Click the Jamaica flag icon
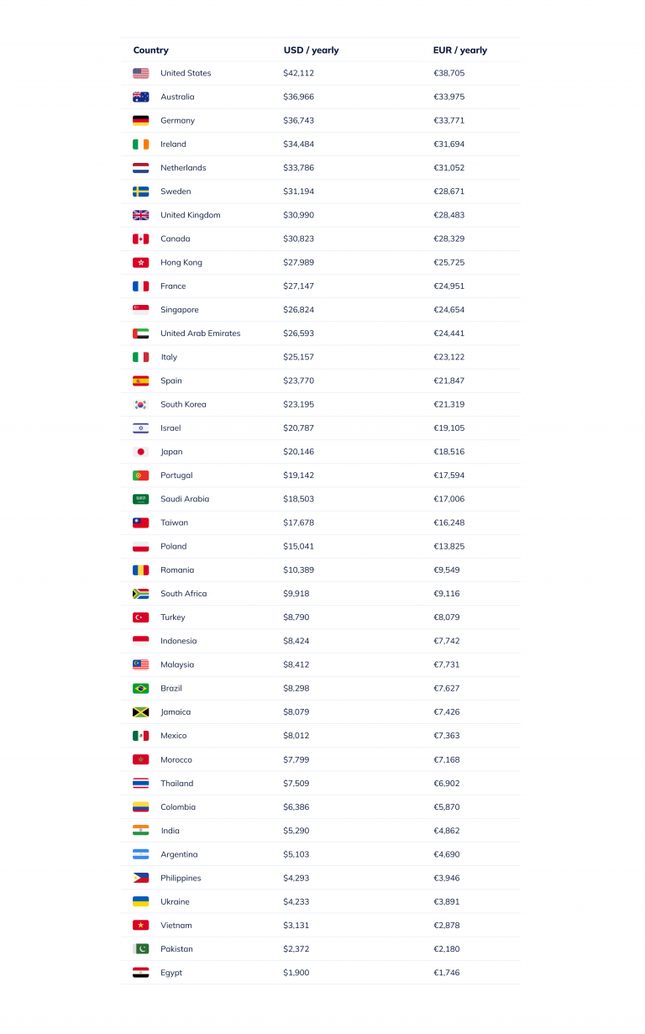The height and width of the screenshot is (1034, 645). pos(140,712)
